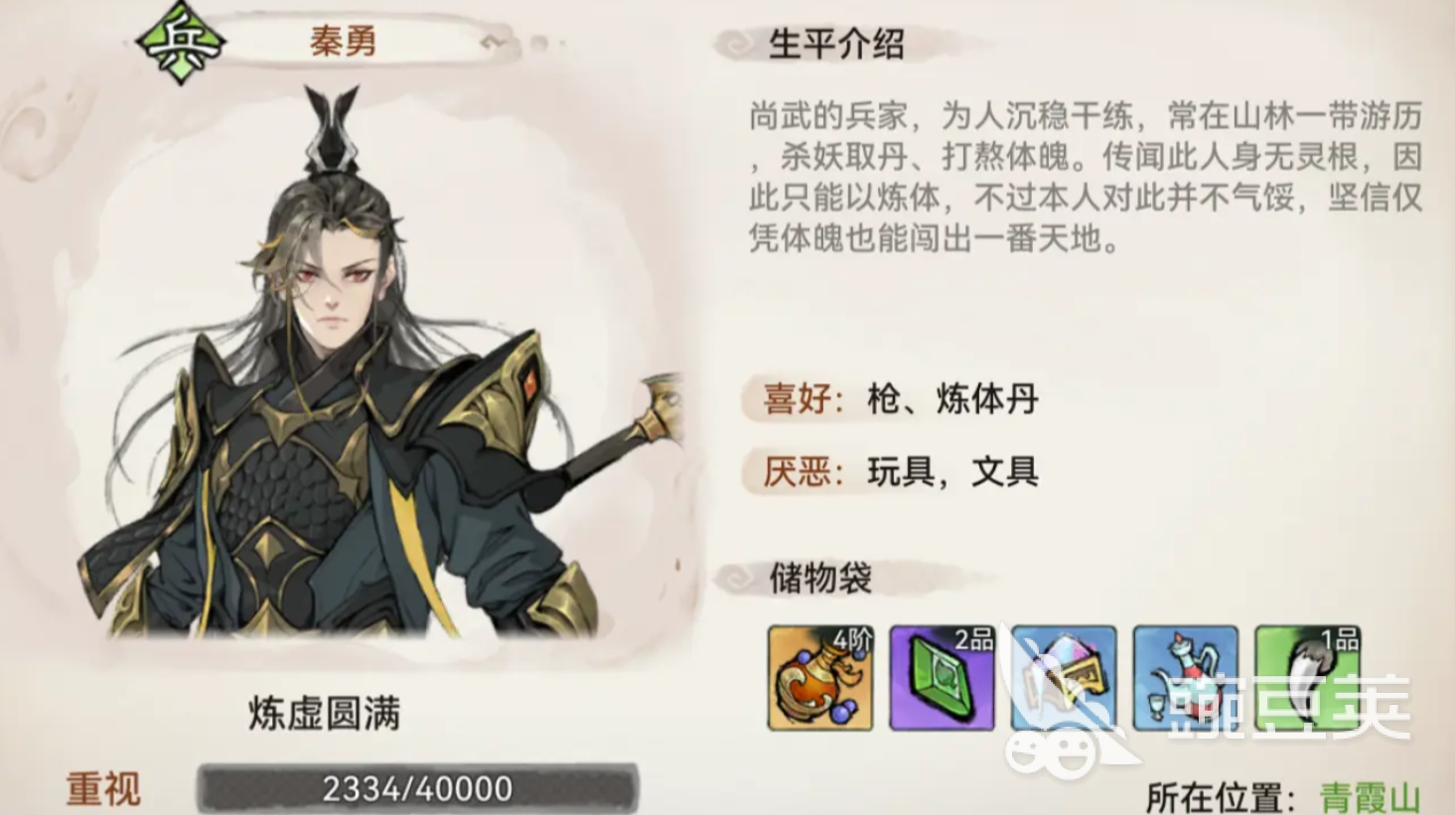Tap the swirl icon beside 储物袋
Screen dimensions: 1455x815
tap(737, 578)
